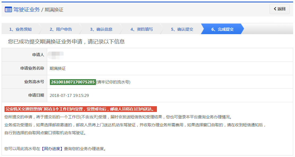The height and width of the screenshot is (157, 295).
Task: Click the green serial number 261001807170075285
Action: (73, 82)
